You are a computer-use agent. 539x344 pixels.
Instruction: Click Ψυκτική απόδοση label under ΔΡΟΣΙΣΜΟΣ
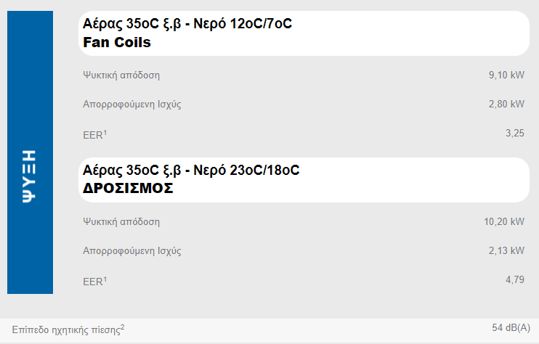pyautogui.click(x=121, y=221)
